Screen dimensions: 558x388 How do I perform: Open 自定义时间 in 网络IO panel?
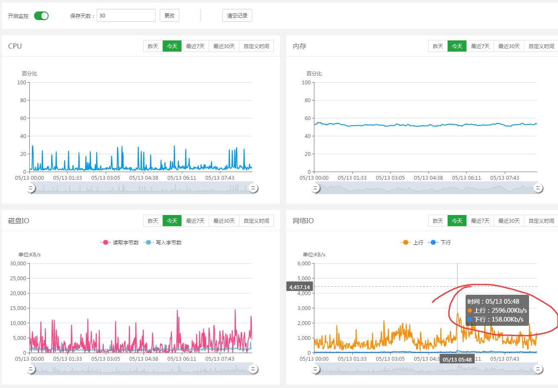[x=541, y=221]
